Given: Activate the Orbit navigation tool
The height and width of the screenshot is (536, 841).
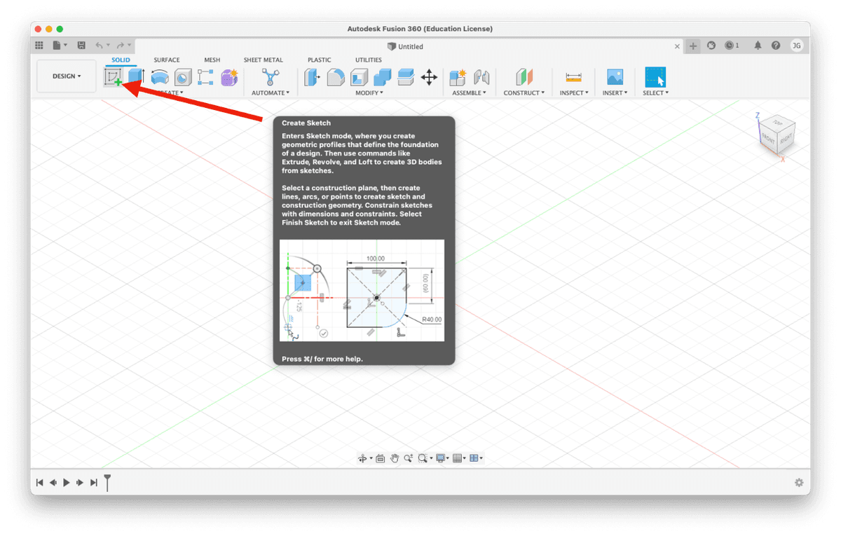Looking at the screenshot, I should tap(364, 458).
